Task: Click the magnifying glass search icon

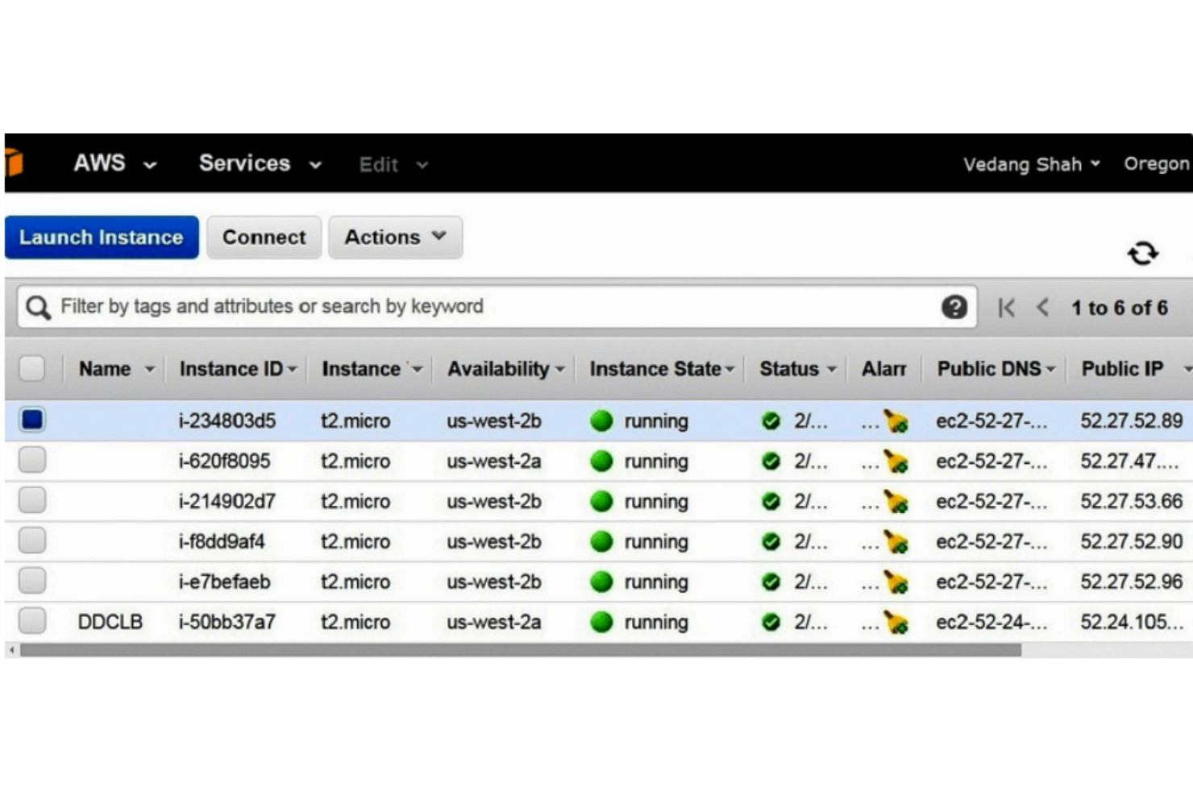Action: click(37, 306)
